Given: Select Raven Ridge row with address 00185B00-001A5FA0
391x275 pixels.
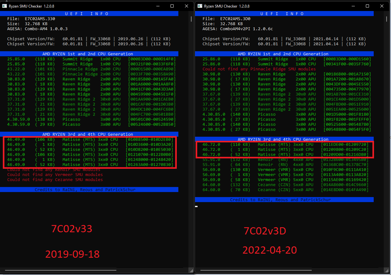Looking at the screenshot, I should [92, 79].
